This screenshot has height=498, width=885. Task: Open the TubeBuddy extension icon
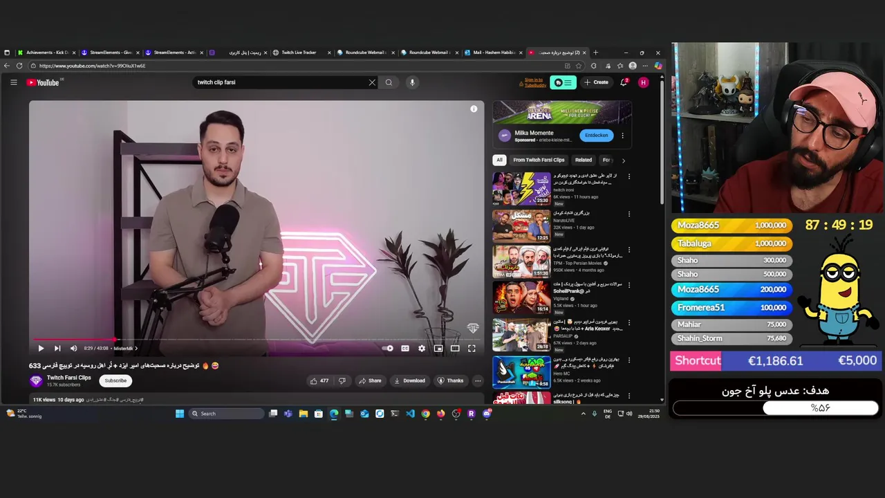coord(563,82)
